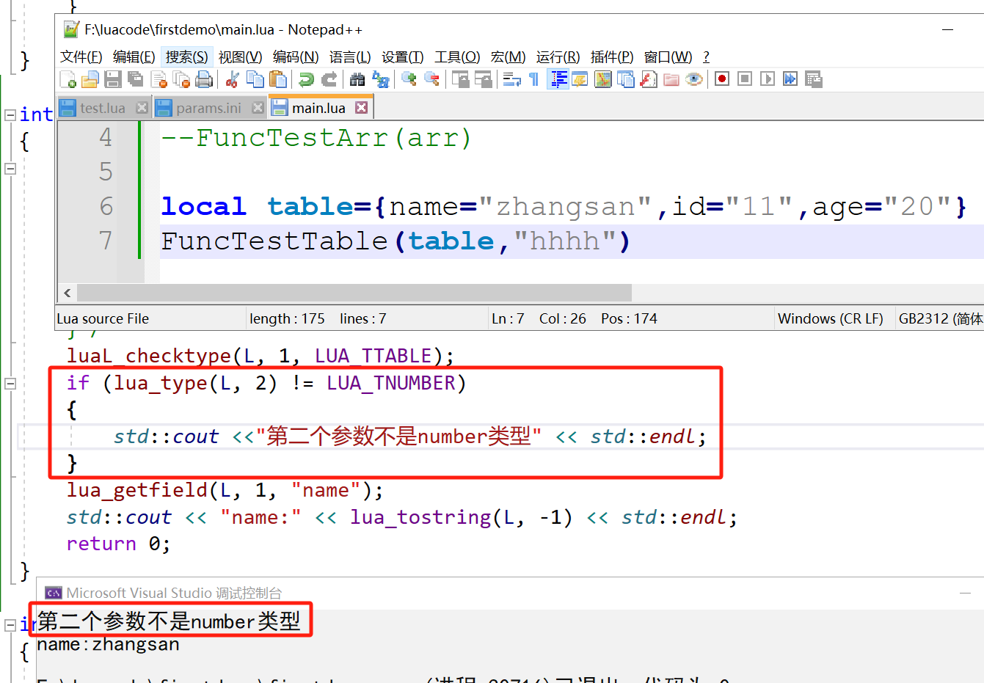Start macro recording with red dot
Image resolution: width=984 pixels, height=683 pixels.
tap(722, 79)
